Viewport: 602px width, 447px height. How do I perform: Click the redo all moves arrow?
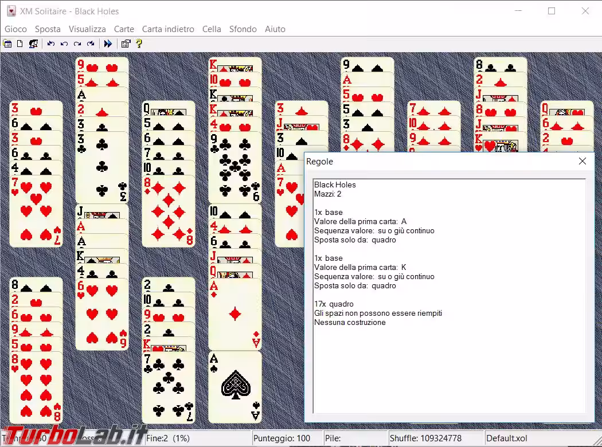(91, 44)
